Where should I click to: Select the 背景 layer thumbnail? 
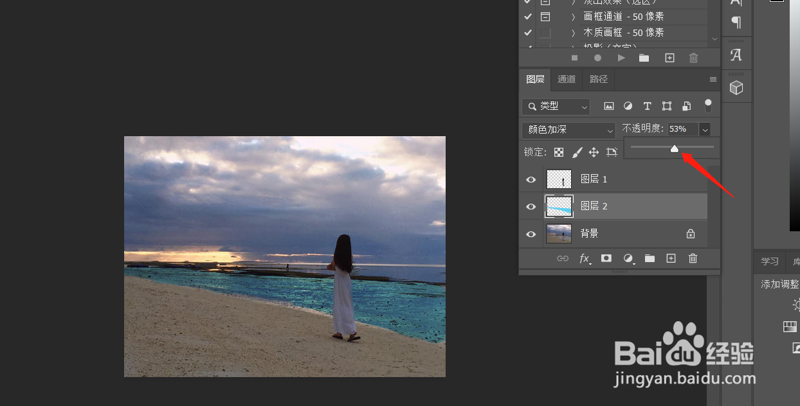(x=559, y=234)
